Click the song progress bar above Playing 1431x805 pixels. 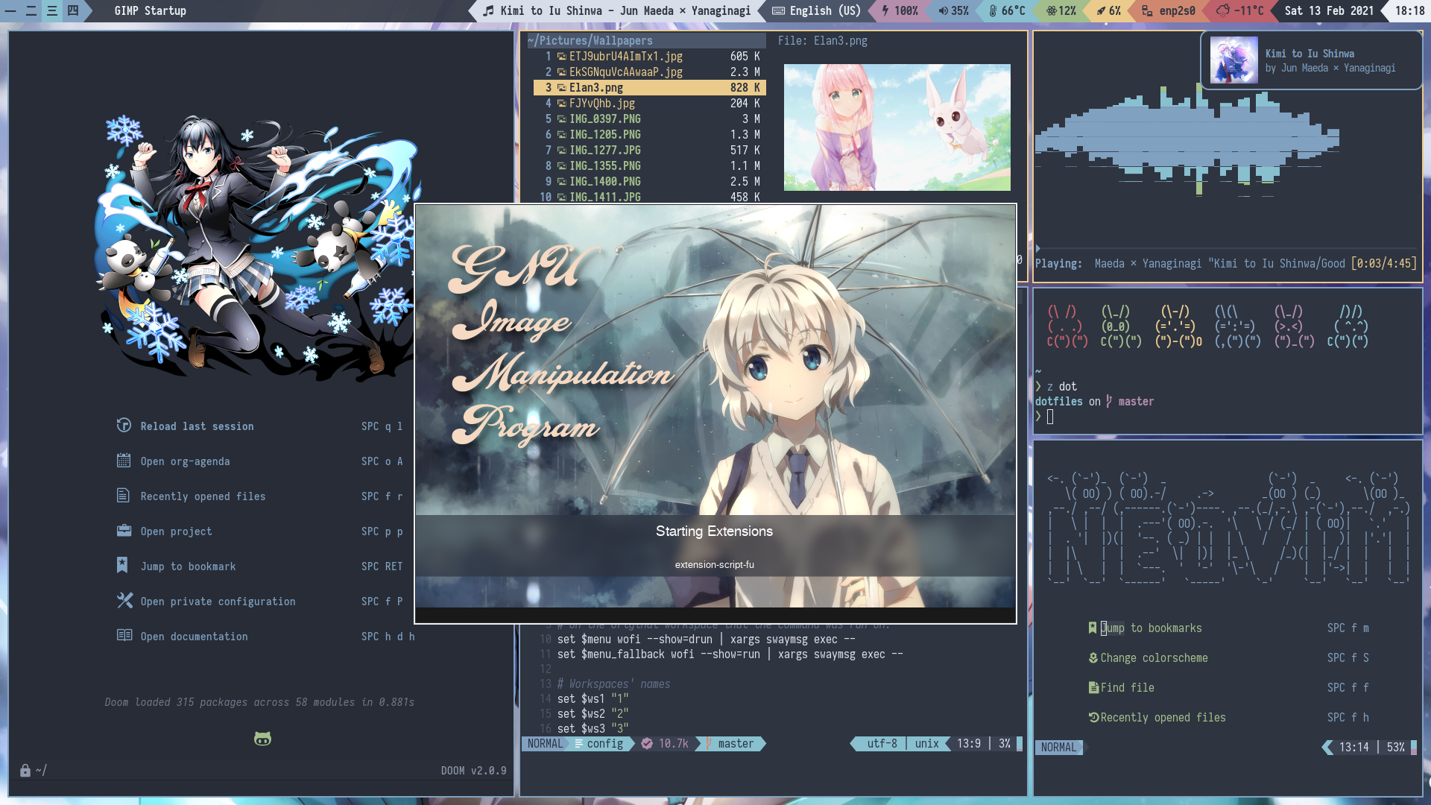click(x=1226, y=248)
